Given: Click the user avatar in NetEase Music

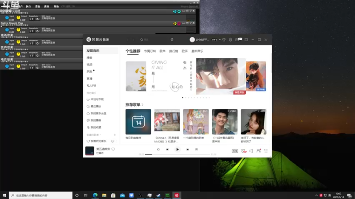Looking at the screenshot, I should 192,40.
